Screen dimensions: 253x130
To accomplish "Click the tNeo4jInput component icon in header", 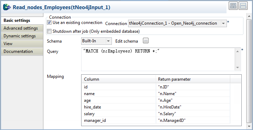I will coord(7,7).
